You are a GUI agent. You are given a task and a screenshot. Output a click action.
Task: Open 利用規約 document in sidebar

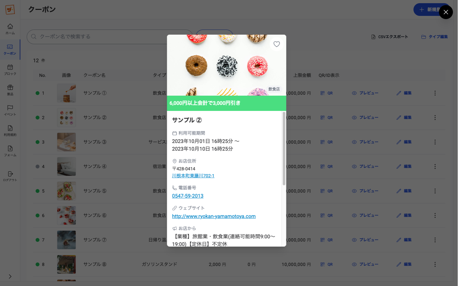[10, 131]
